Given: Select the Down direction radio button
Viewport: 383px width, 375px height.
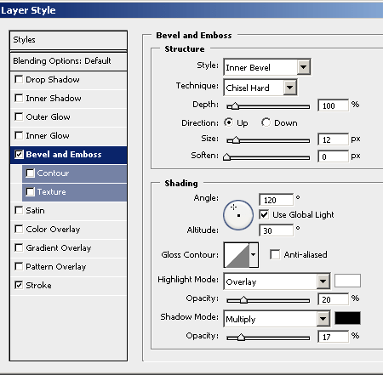Looking at the screenshot, I should (x=266, y=122).
